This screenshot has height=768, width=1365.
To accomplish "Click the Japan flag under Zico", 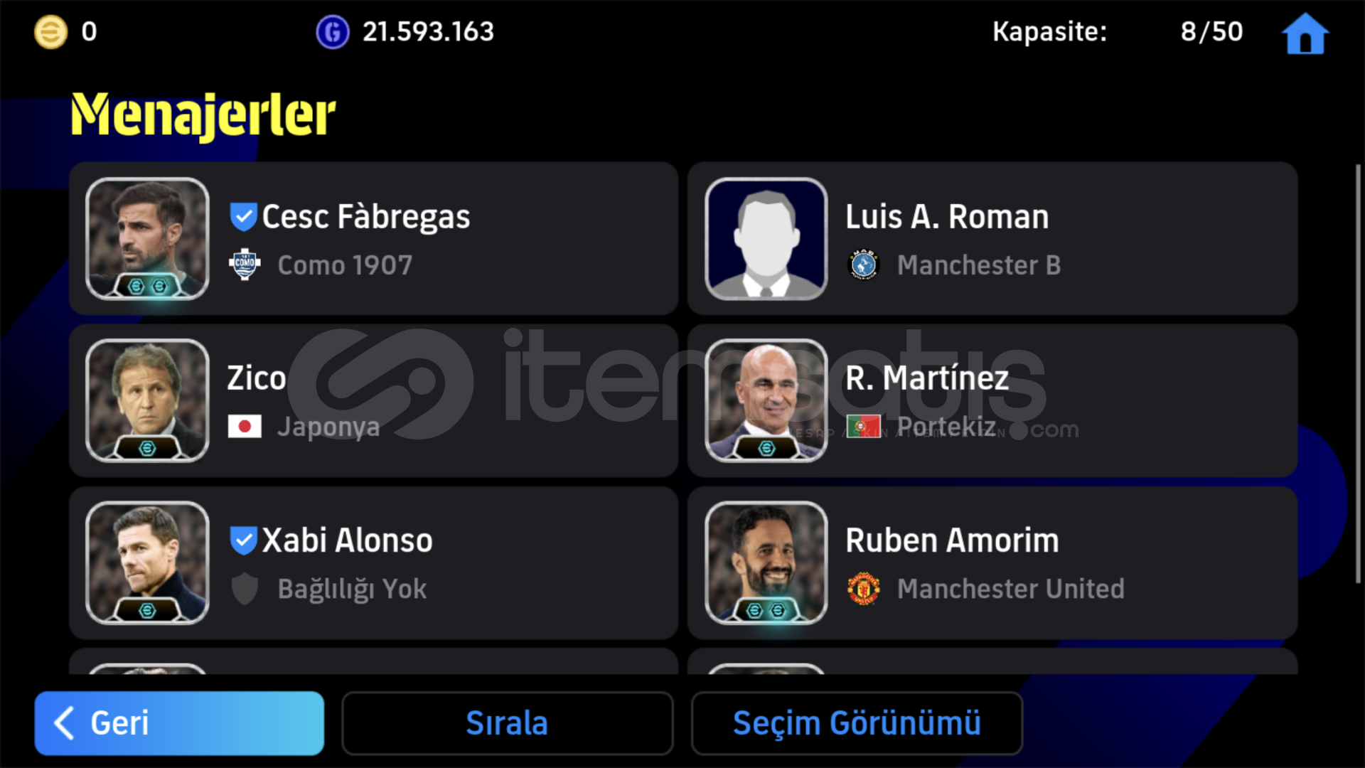I will click(x=245, y=427).
